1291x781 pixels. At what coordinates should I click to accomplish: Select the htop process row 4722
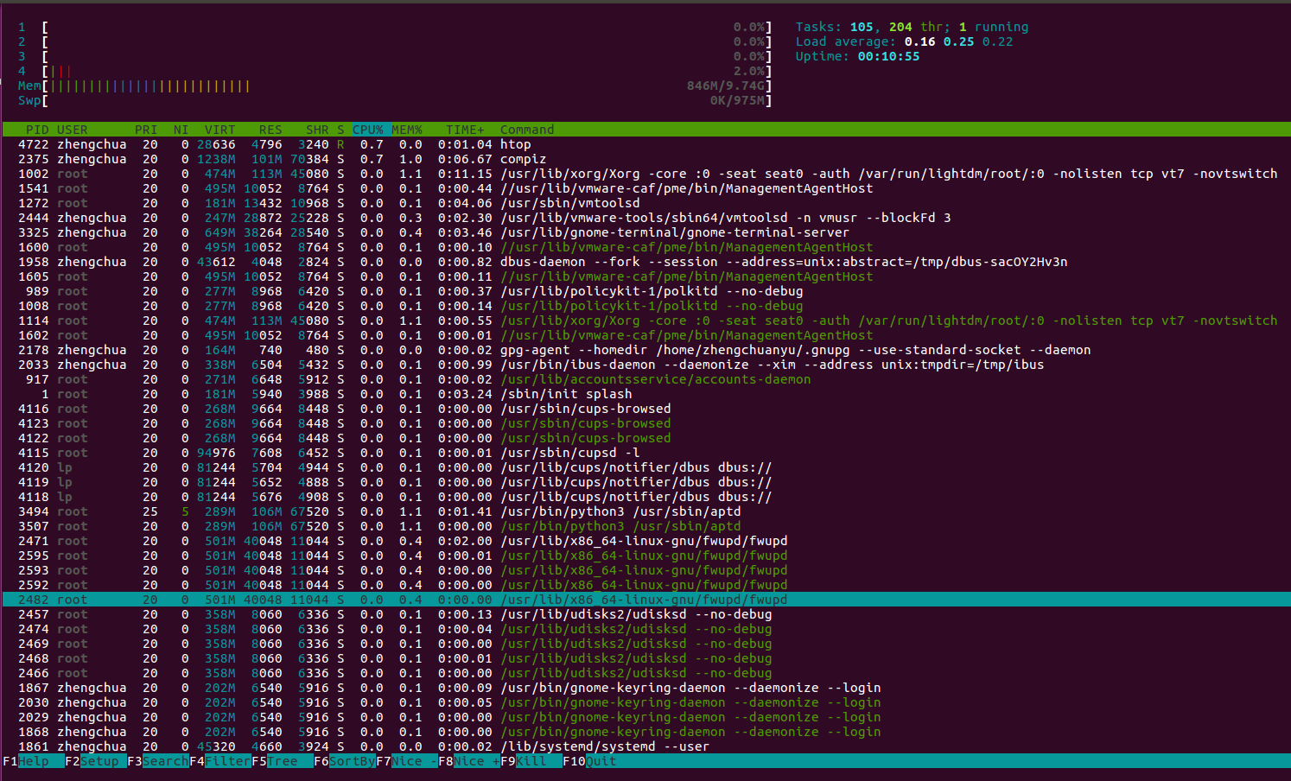(645, 144)
